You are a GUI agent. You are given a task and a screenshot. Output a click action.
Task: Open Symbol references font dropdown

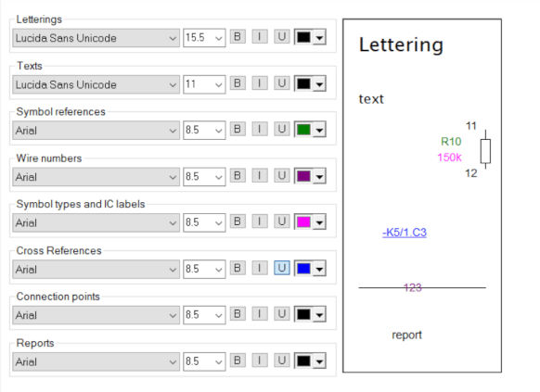point(96,131)
